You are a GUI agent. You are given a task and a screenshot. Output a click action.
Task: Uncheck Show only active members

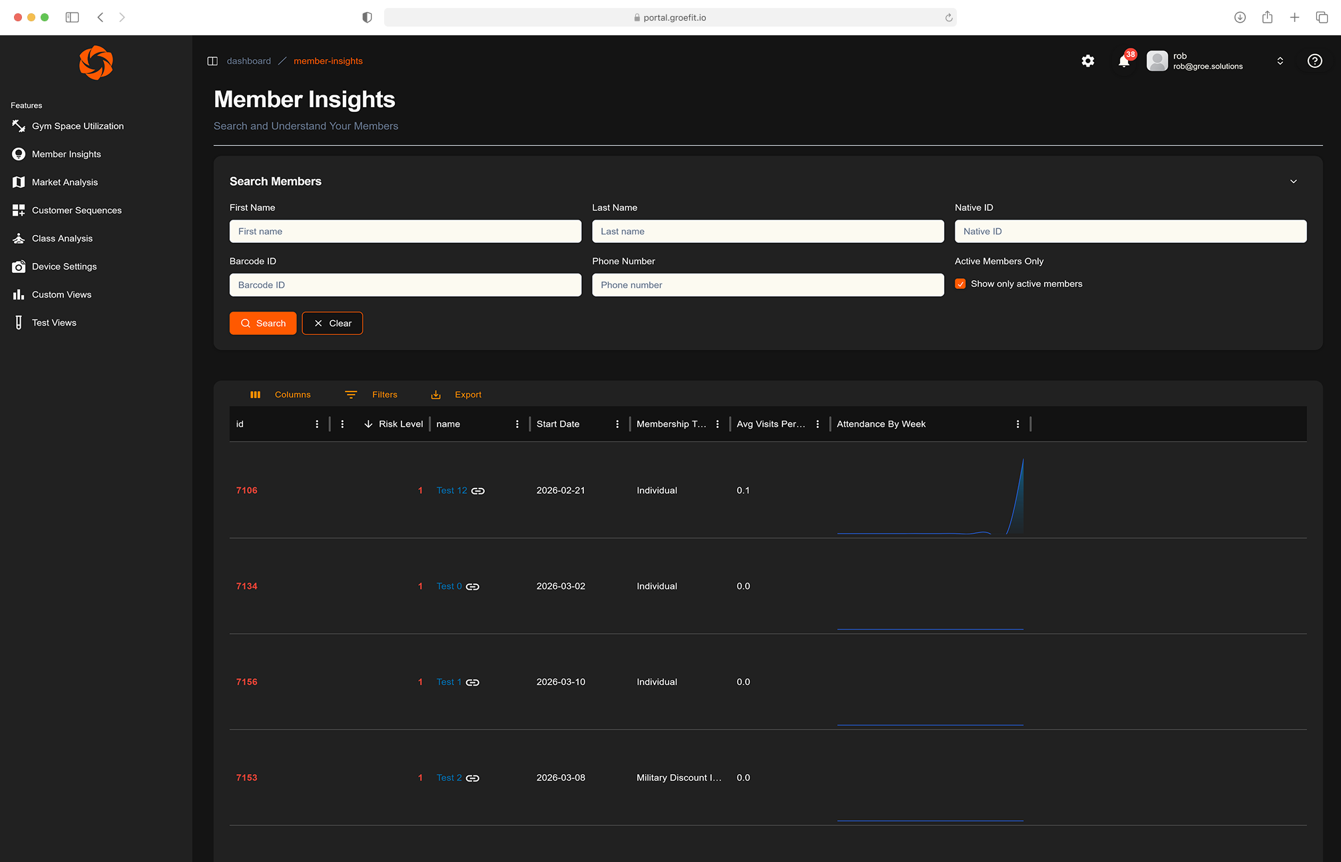point(960,284)
